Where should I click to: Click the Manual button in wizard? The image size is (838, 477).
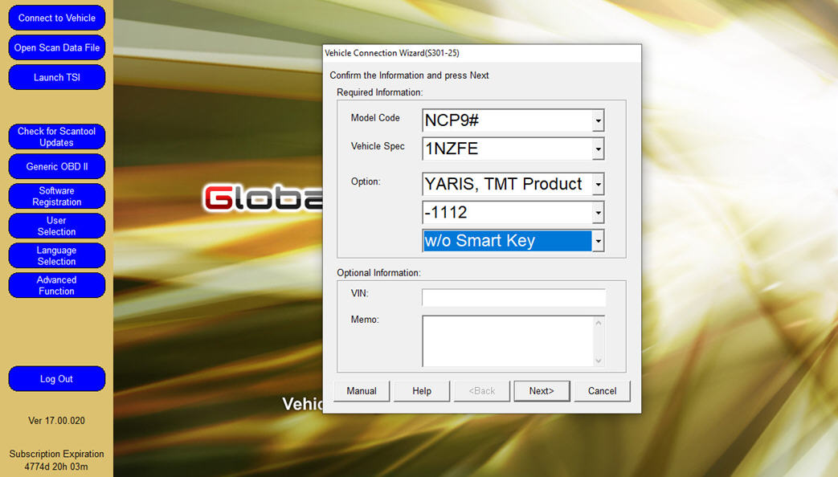click(362, 391)
